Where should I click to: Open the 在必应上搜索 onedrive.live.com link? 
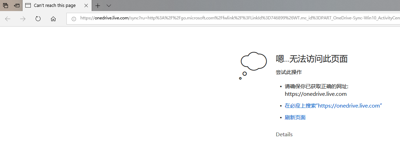click(333, 106)
